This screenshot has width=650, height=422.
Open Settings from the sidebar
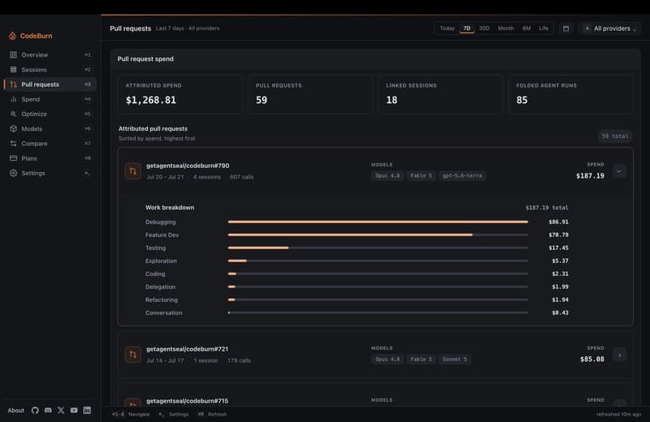(x=50, y=173)
